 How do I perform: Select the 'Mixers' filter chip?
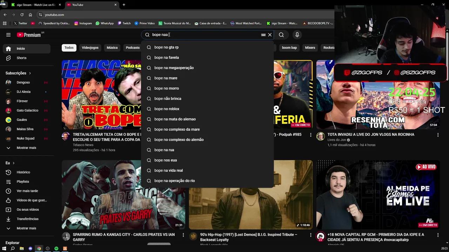point(310,48)
